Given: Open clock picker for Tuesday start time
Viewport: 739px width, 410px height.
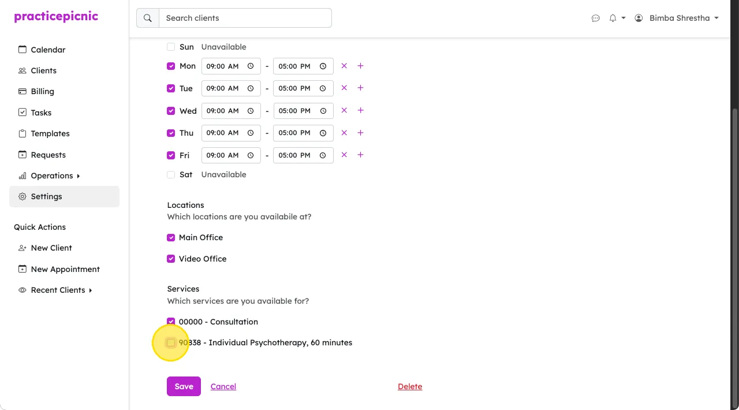Looking at the screenshot, I should (251, 88).
